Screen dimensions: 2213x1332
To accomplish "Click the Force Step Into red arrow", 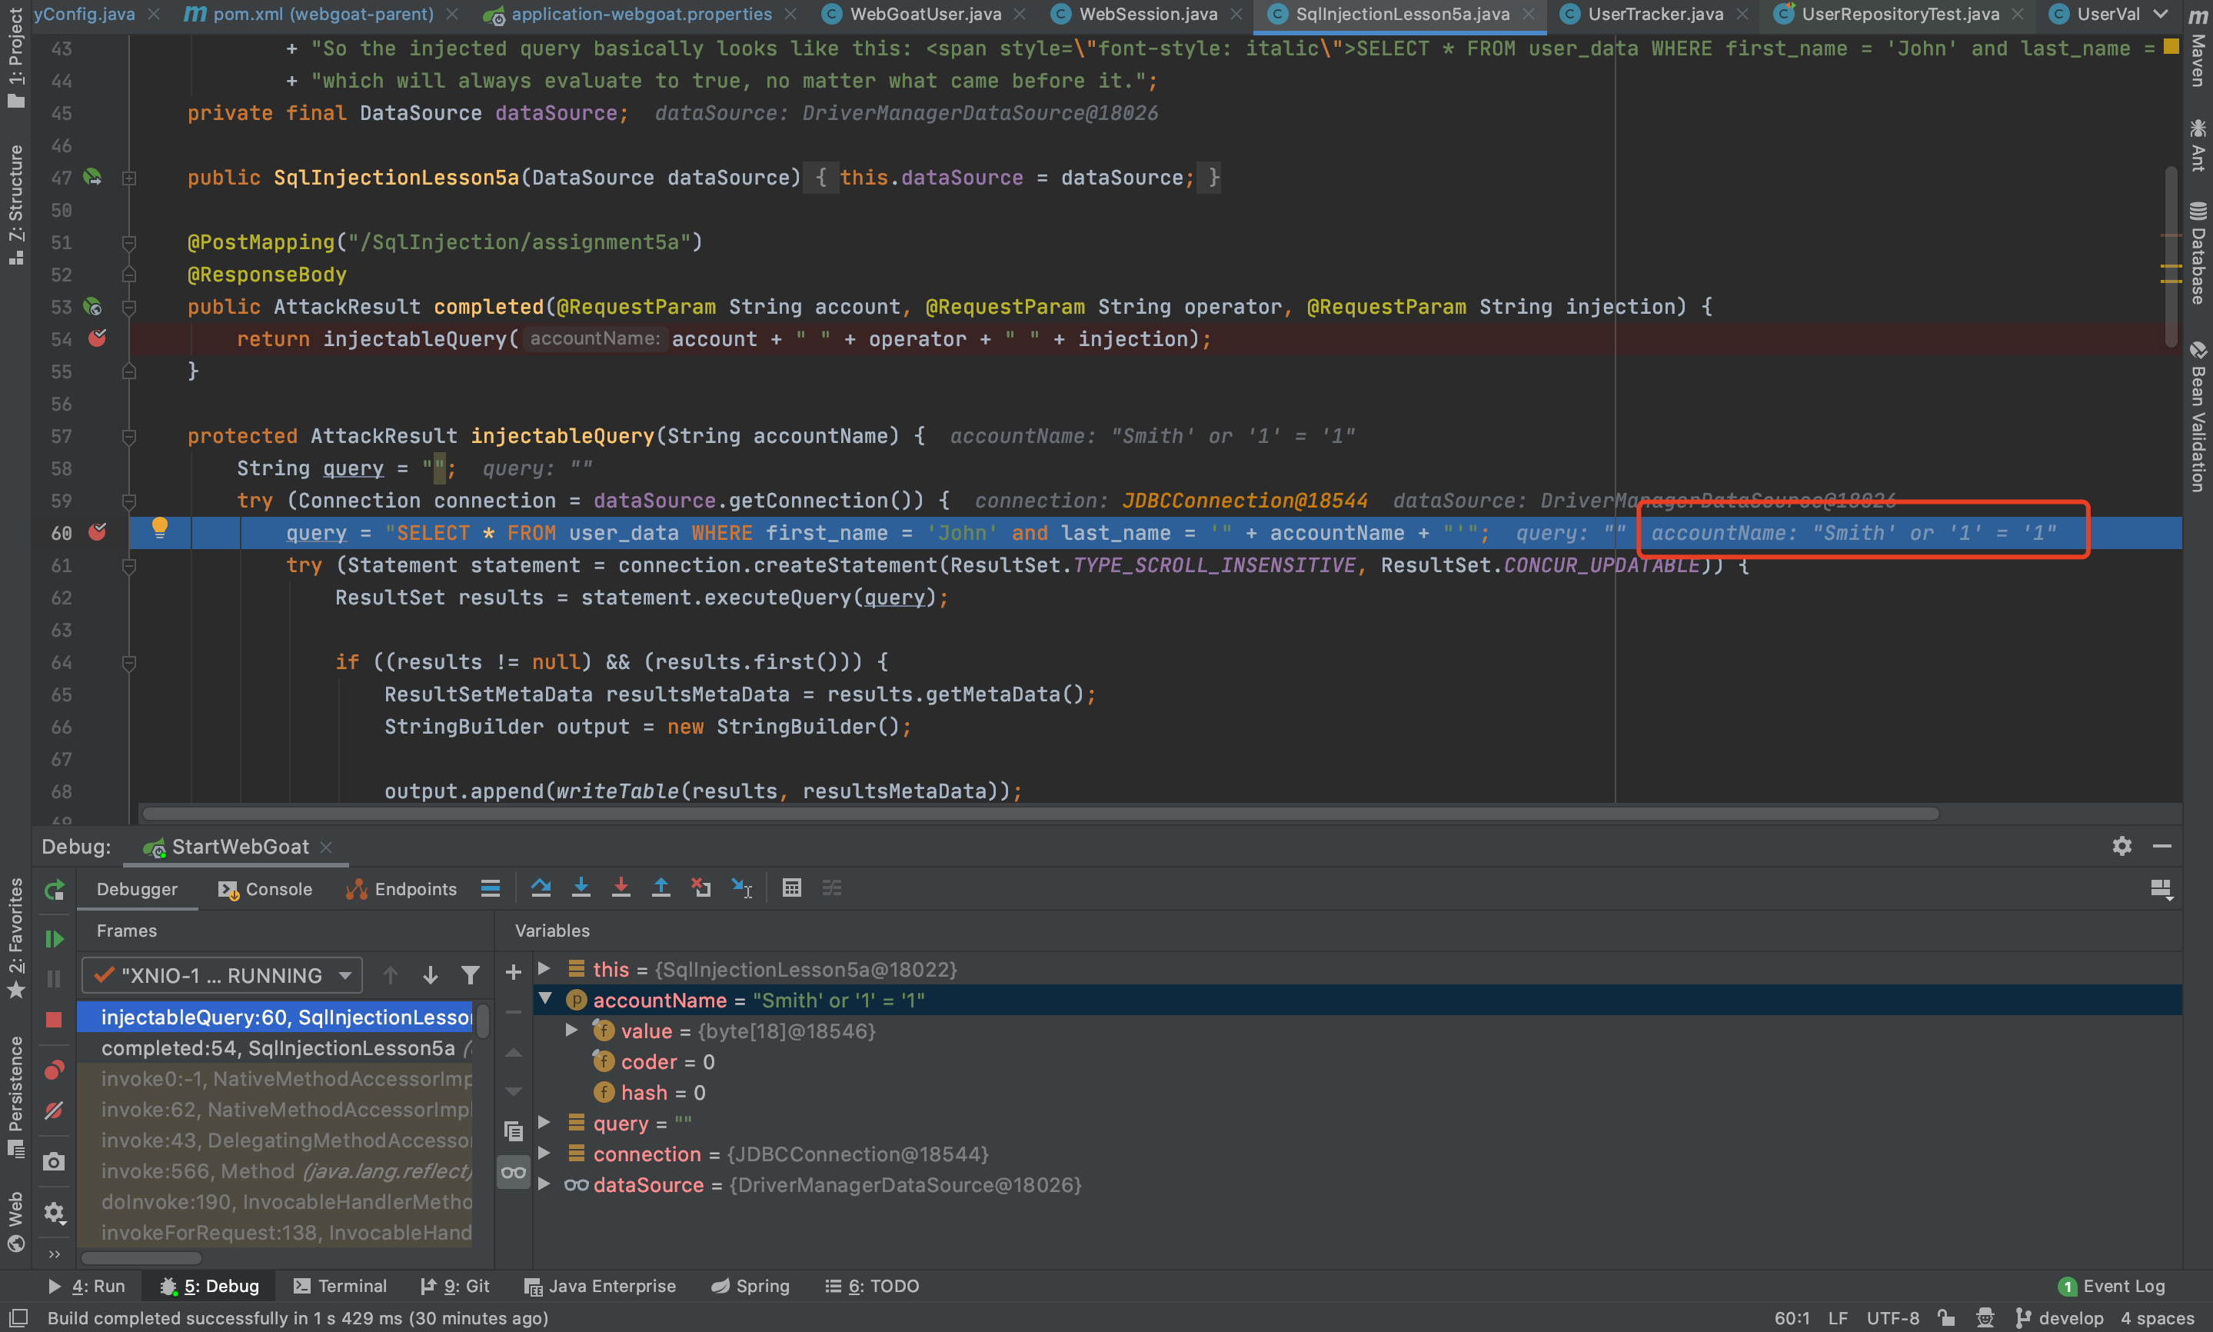I will [620, 887].
